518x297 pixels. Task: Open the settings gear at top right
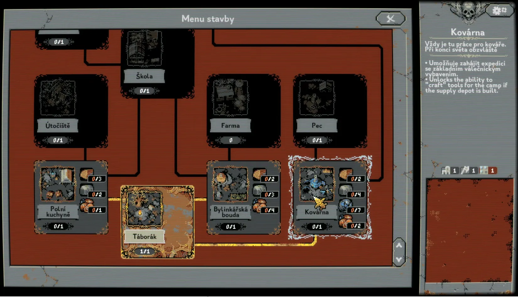tap(499, 11)
